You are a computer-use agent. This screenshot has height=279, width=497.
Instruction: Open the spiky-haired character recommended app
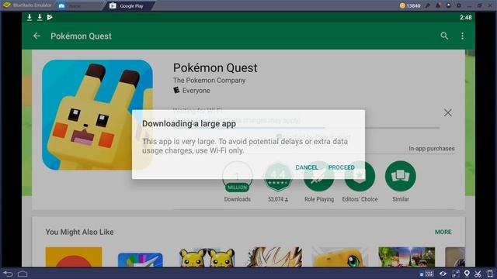click(x=274, y=257)
